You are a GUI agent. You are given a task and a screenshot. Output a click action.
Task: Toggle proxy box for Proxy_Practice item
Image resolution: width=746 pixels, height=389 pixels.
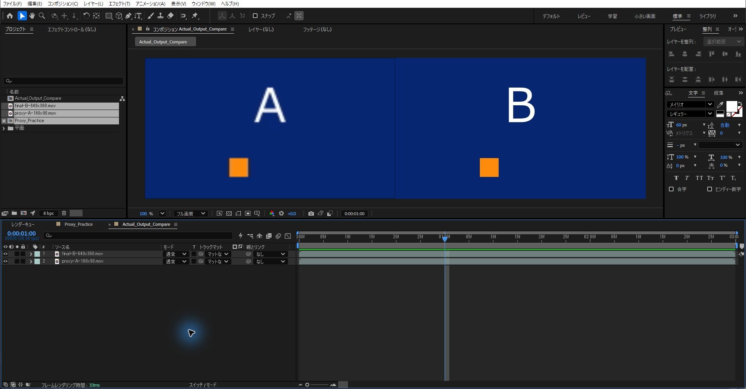[4, 121]
